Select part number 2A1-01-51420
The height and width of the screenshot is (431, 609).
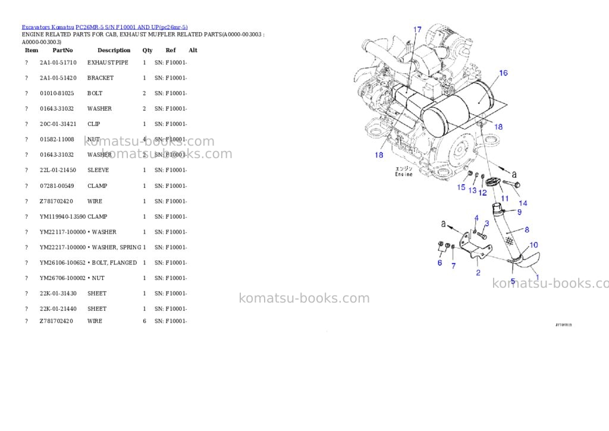(x=58, y=78)
